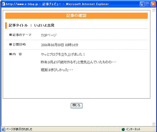This screenshot has width=157, height=132.
Task: Minimize the Internet Explorer preview window
Action: (142, 4)
